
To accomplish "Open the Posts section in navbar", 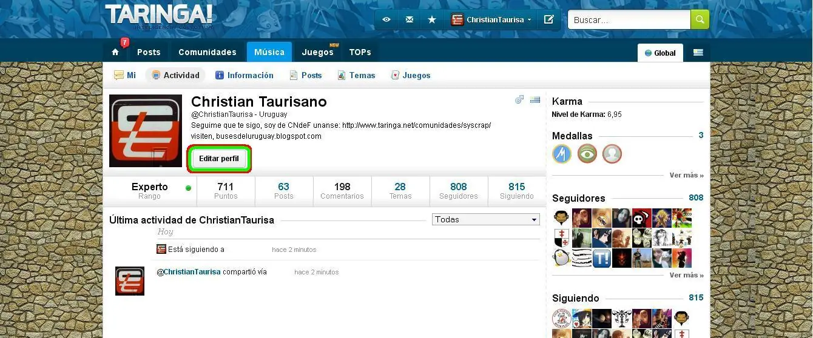I will (x=149, y=52).
